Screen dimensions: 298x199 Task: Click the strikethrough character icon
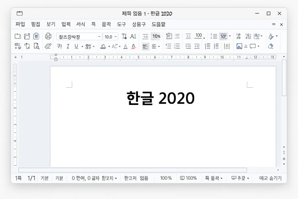pos(88,46)
